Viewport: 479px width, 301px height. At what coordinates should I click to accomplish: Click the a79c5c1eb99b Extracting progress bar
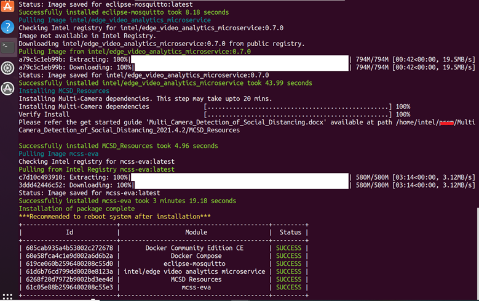[239, 59]
